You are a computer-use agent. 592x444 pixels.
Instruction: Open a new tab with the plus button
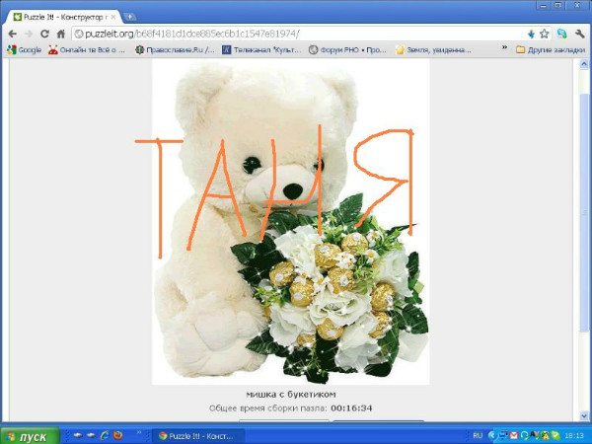(130, 17)
